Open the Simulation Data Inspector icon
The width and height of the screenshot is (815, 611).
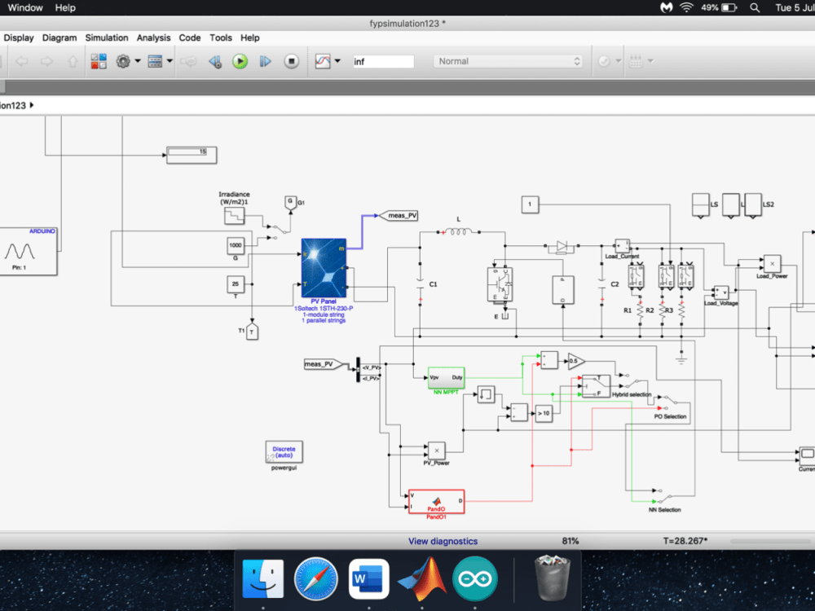[324, 60]
